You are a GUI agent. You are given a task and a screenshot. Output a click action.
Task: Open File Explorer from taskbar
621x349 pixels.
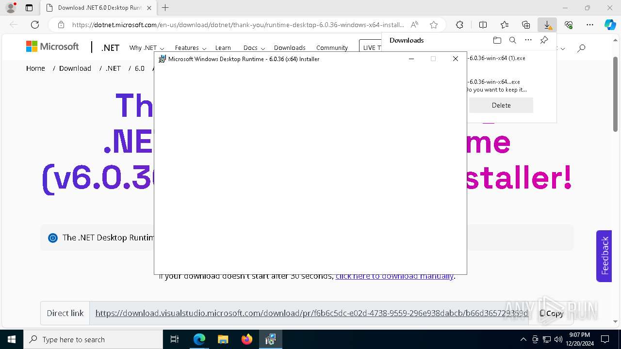[x=223, y=339]
